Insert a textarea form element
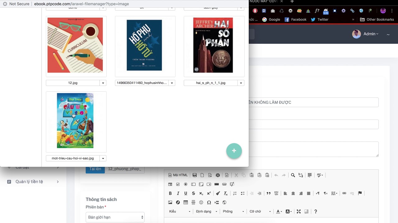Viewport: 398px width, 223px height. (201, 184)
